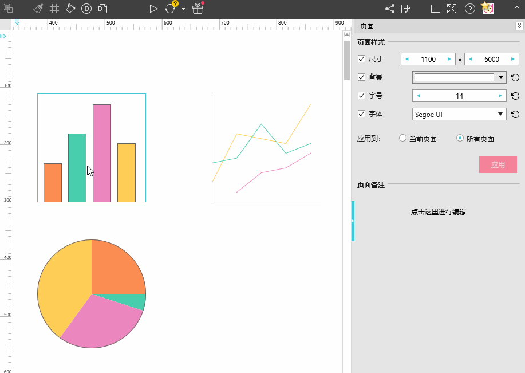The image size is (525, 373).
Task: Open the 背景 color dropdown arrow
Action: (x=500, y=77)
